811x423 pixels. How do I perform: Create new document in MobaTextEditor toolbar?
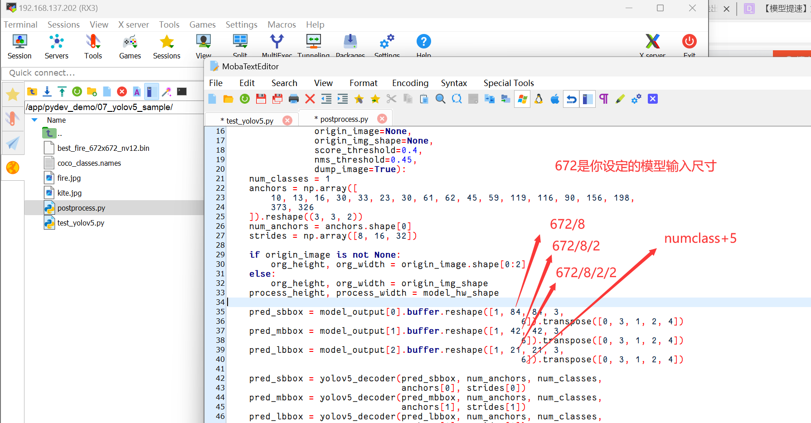(x=212, y=99)
